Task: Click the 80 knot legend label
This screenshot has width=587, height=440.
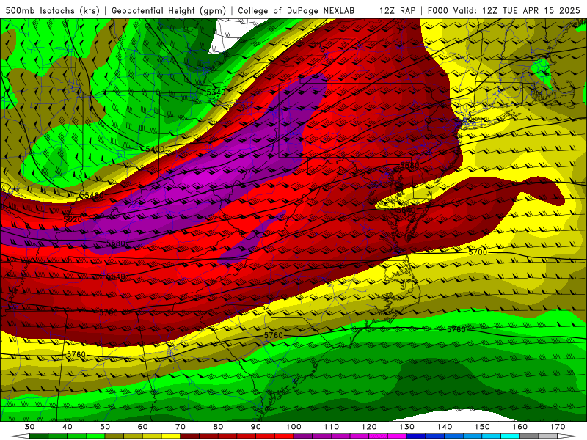Action: (218, 427)
